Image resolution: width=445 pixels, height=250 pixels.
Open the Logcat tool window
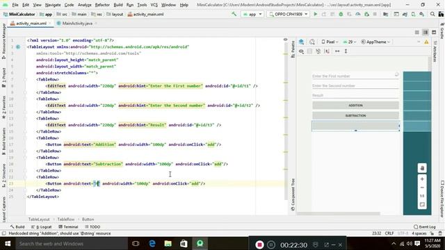(x=42, y=227)
